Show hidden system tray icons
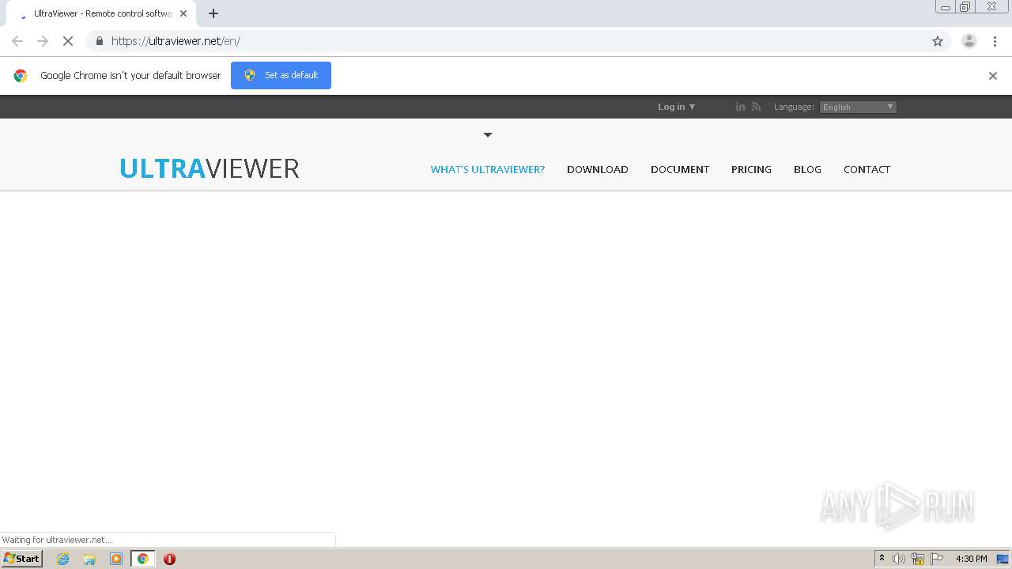This screenshot has width=1012, height=569. coord(882,559)
